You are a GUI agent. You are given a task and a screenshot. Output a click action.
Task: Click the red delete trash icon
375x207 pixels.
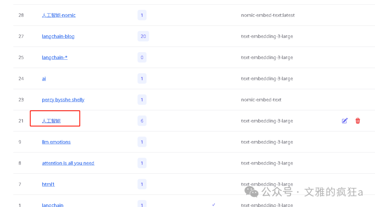[358, 121]
